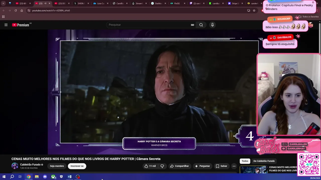Open the on-screen keyboard icon in the search box
This screenshot has height=180, width=321.
[192, 25]
